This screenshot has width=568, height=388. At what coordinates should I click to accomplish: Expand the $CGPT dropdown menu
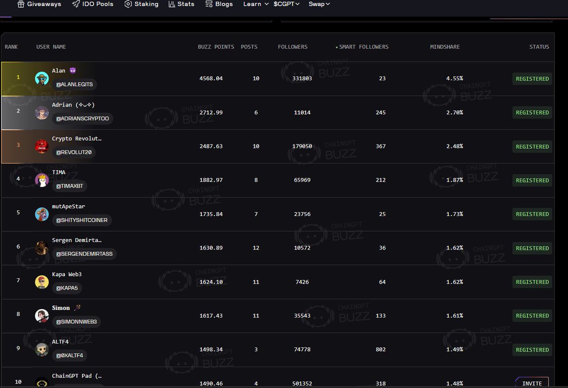click(x=286, y=4)
